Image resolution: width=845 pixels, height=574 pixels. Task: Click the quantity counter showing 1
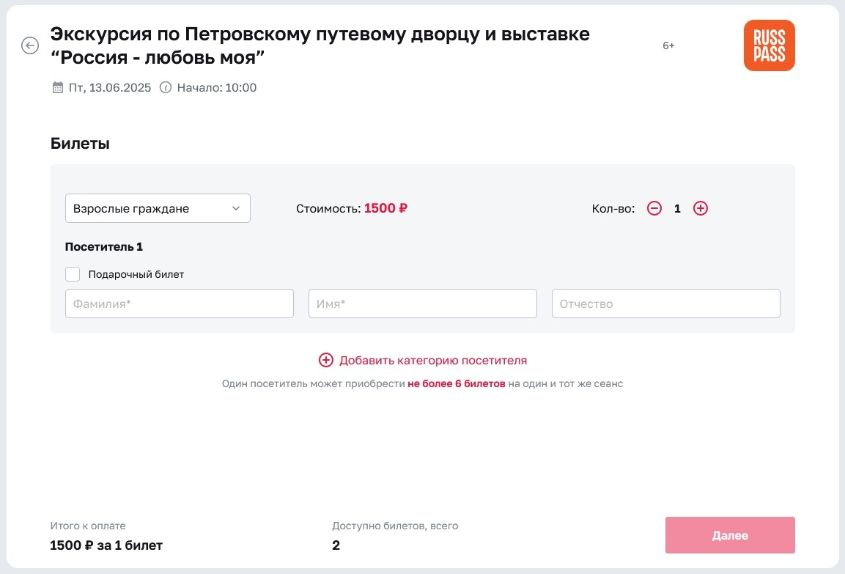677,208
